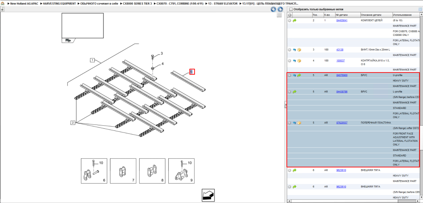Select callout 4 next to the nut
Viewport: 423px width, 203px height.
coord(162,64)
